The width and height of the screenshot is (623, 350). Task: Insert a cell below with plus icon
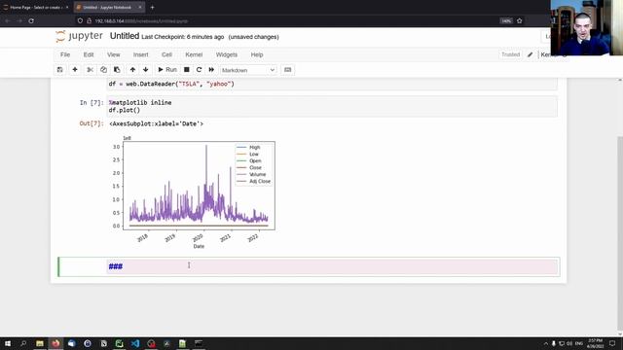(x=75, y=70)
